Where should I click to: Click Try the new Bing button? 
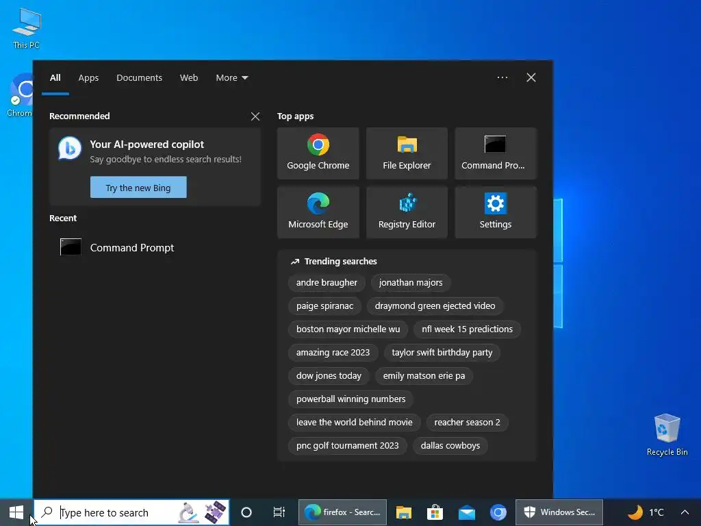(138, 188)
